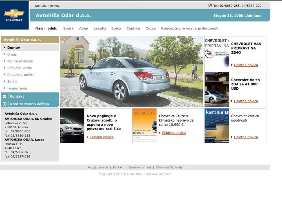The height and width of the screenshot is (199, 282).
Task: Collapse the Domov menu arrow
Action: [5, 47]
